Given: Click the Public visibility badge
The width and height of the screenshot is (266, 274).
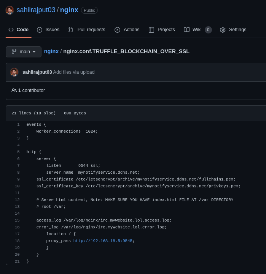Looking at the screenshot, I should coord(89,10).
